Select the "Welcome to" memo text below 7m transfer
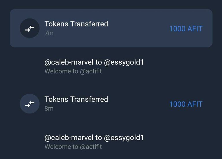Viewport: 222px width, 159px height. pos(61,71)
